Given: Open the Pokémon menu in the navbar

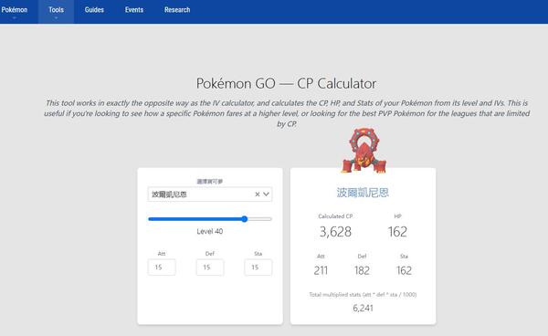Looking at the screenshot, I should [15, 10].
